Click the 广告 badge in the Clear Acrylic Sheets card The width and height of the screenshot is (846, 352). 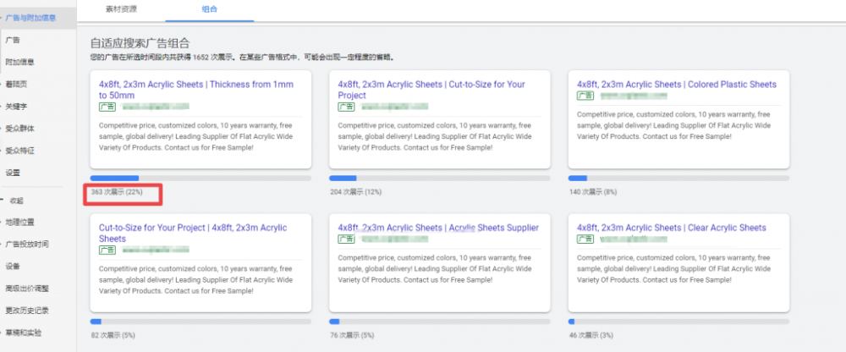click(585, 239)
